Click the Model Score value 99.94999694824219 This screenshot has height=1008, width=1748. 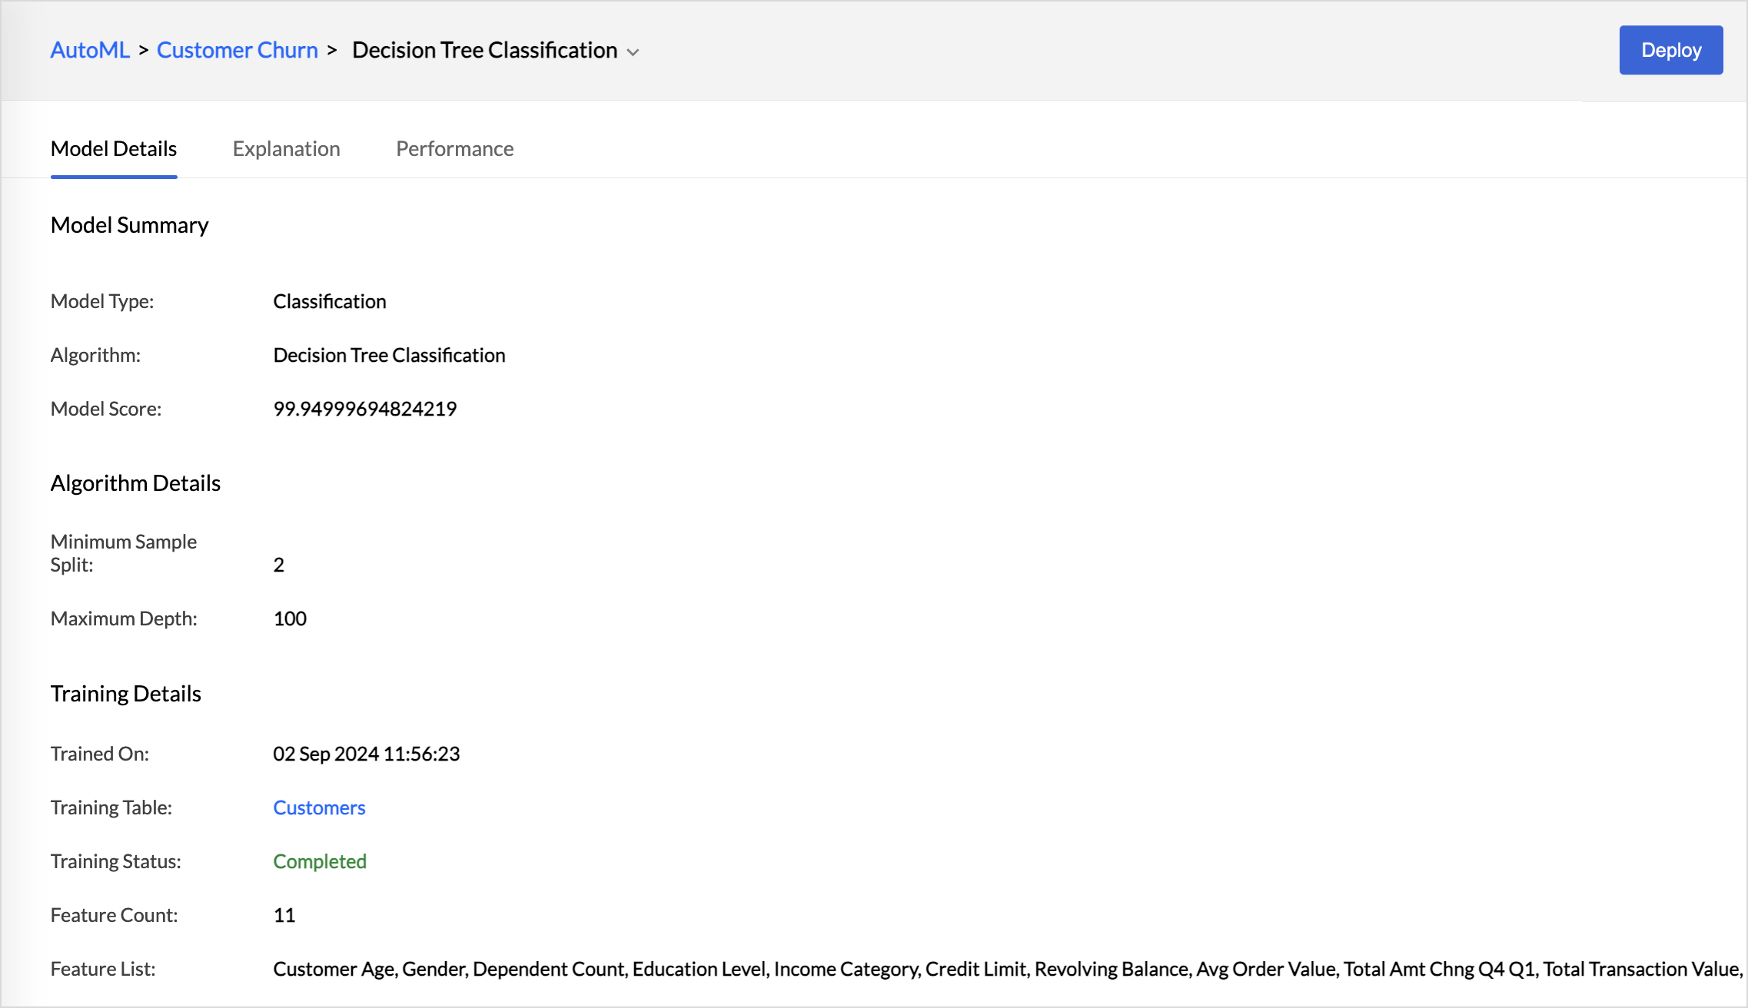point(365,409)
